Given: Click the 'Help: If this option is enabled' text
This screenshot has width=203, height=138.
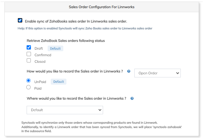Looking at the screenshot, I should [x=85, y=28].
